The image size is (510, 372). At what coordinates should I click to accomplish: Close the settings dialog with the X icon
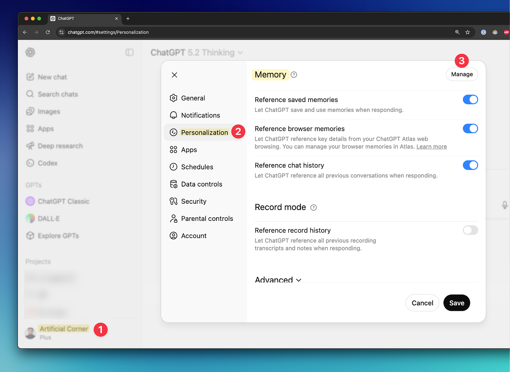tap(174, 75)
